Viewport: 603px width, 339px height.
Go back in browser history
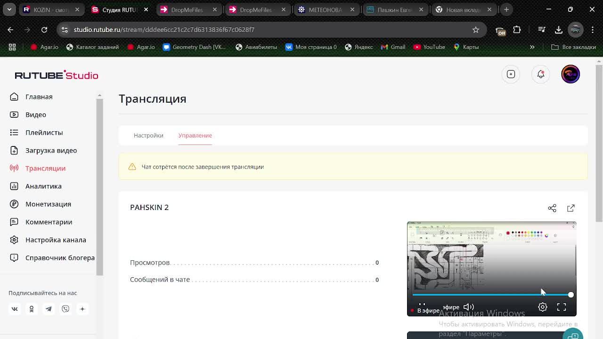click(10, 30)
